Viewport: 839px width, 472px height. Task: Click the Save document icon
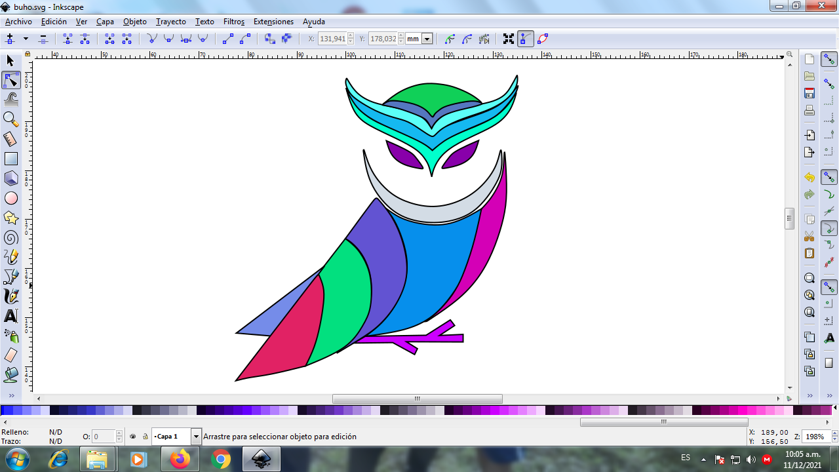(810, 93)
